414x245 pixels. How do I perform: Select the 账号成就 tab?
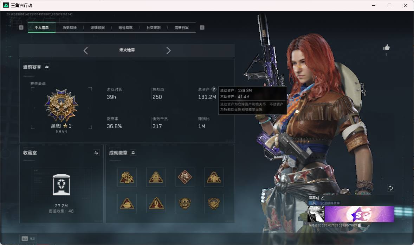125,27
